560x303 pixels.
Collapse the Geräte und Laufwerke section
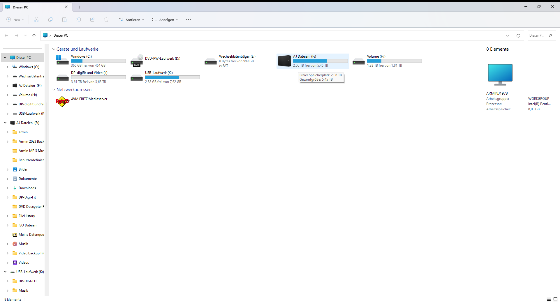tap(54, 49)
